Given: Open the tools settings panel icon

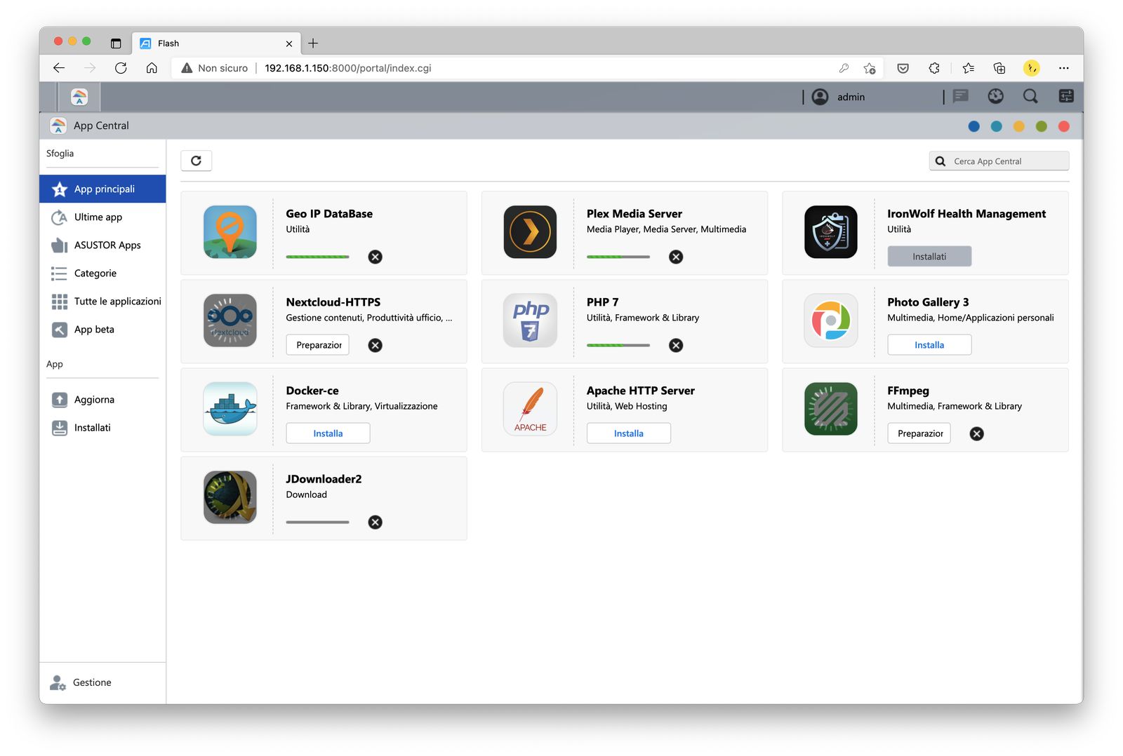Looking at the screenshot, I should point(1065,96).
